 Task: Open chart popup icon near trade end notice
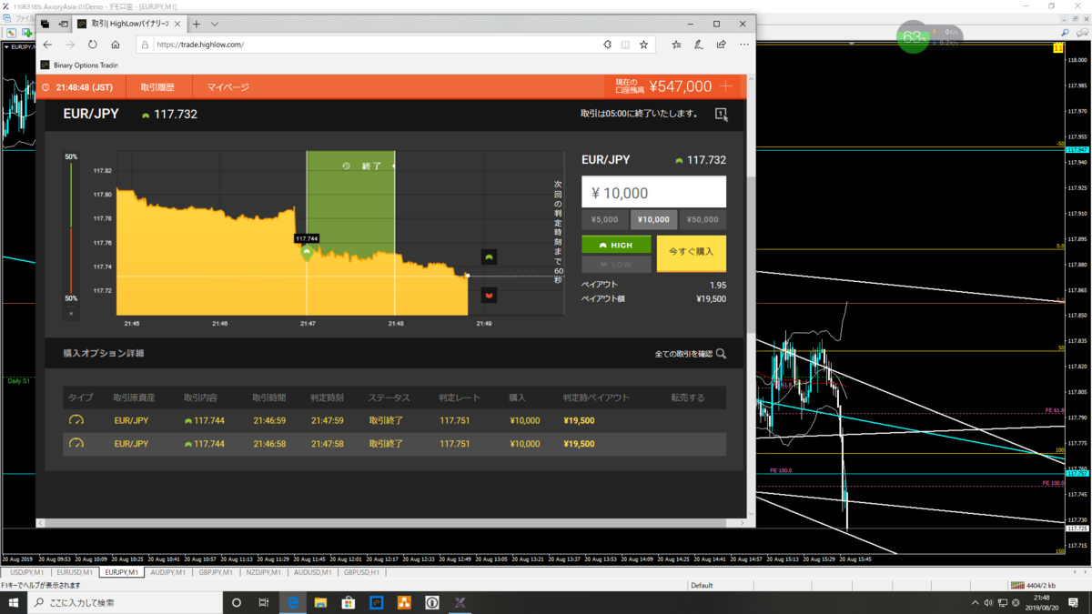[721, 115]
